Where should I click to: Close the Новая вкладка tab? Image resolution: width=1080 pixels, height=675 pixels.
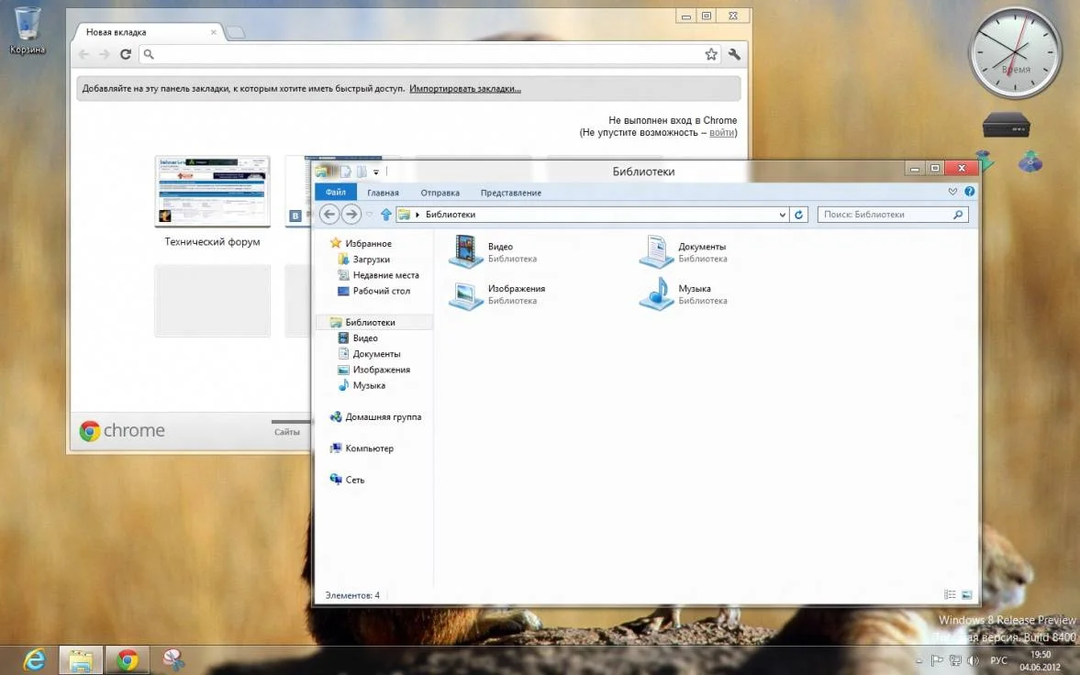[x=214, y=32]
